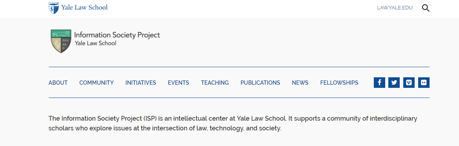Open the COMMUNITY menu item
459x146 pixels.
click(96, 83)
